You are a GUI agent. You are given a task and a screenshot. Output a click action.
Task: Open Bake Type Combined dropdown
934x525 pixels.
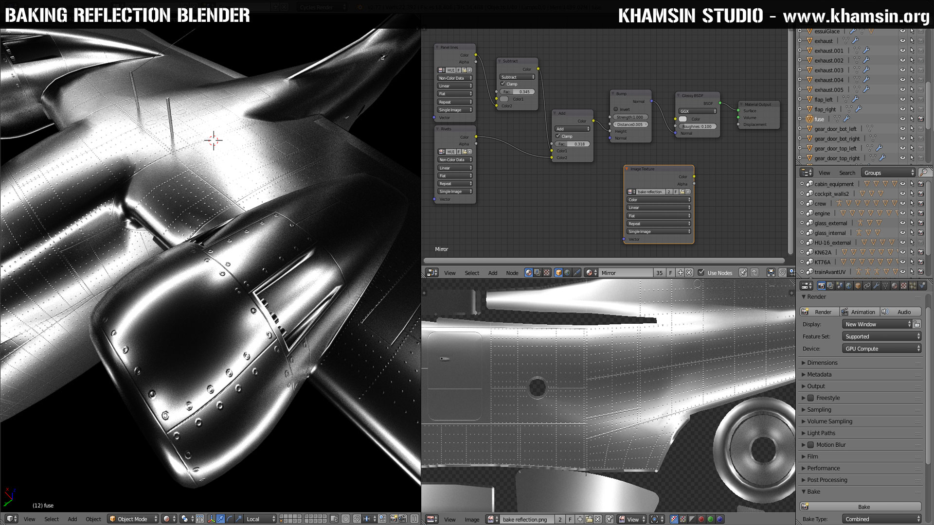[x=881, y=519]
